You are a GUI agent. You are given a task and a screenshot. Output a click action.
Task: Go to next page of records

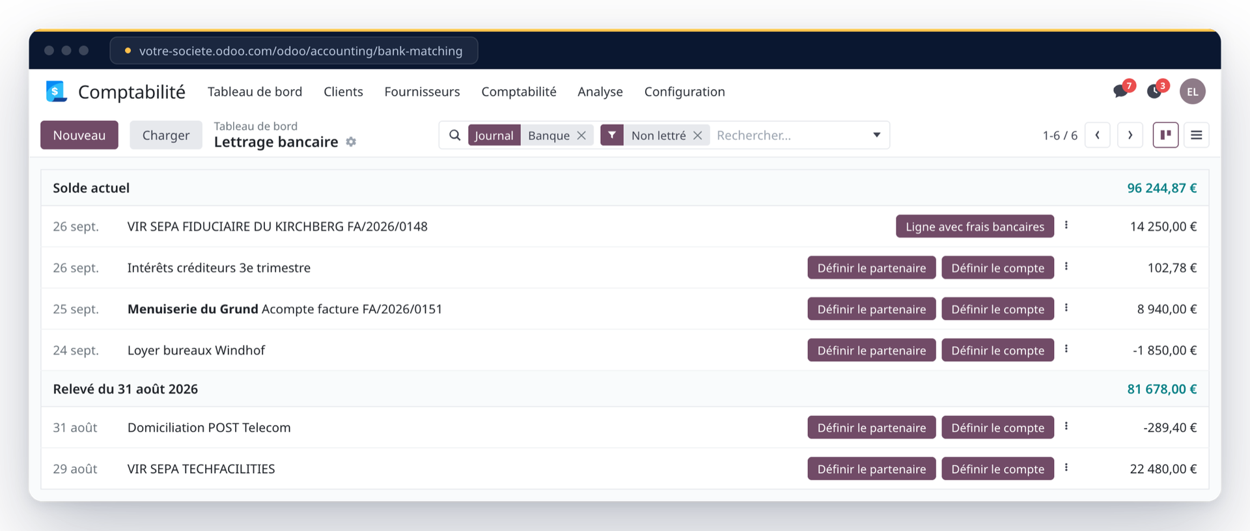click(x=1130, y=135)
